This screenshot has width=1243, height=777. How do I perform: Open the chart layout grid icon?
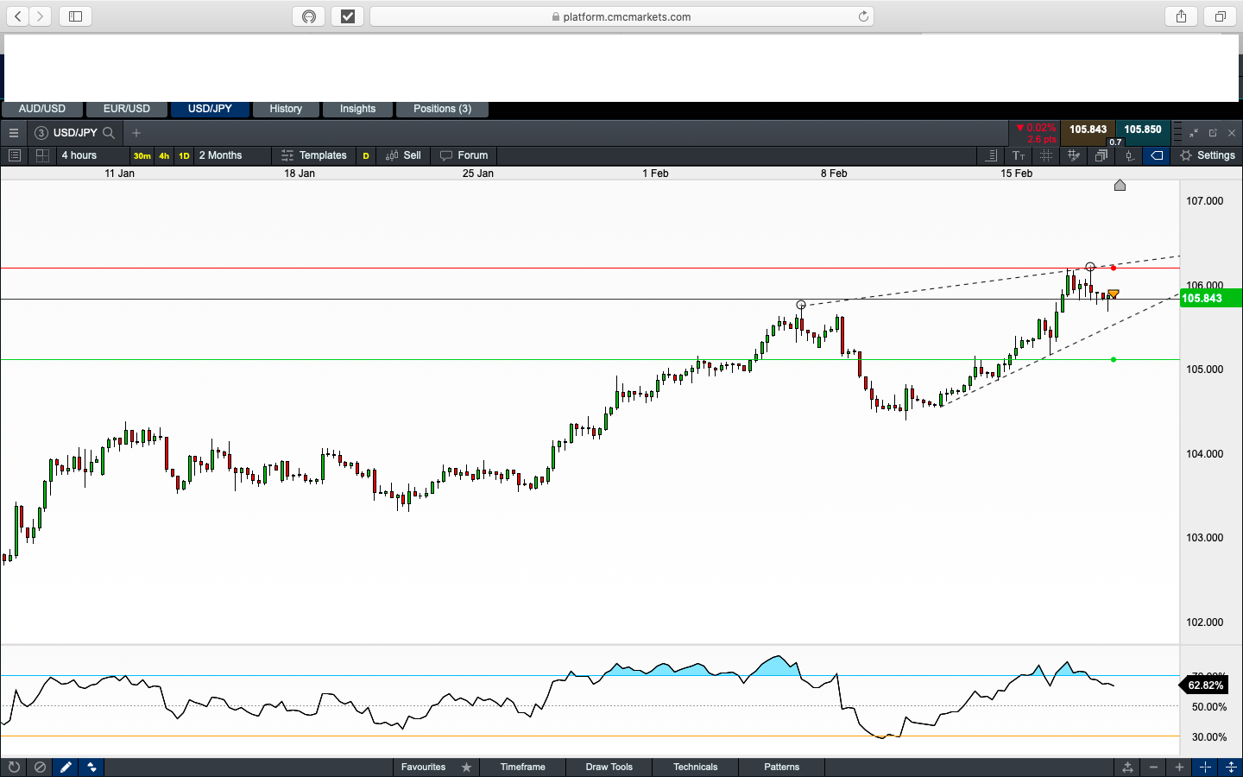point(41,155)
